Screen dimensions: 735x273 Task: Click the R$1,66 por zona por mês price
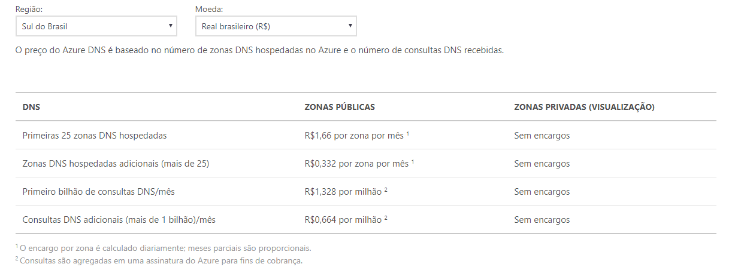coord(354,136)
